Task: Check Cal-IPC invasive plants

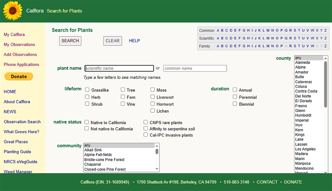Action: (x=145, y=135)
